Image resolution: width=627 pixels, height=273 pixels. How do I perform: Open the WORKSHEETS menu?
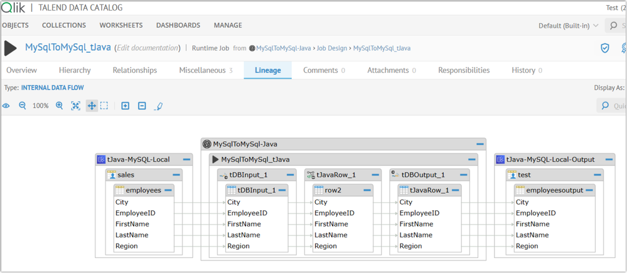point(121,25)
